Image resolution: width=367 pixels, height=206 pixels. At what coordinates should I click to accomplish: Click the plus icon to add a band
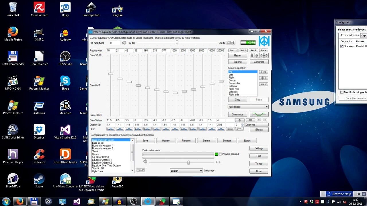pyautogui.click(x=239, y=120)
